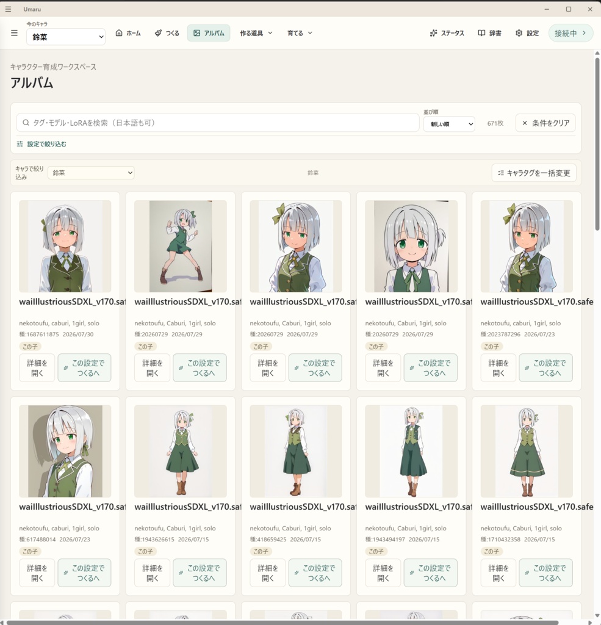Click the scroll up arrow of vertical scrollbar

click(x=597, y=53)
